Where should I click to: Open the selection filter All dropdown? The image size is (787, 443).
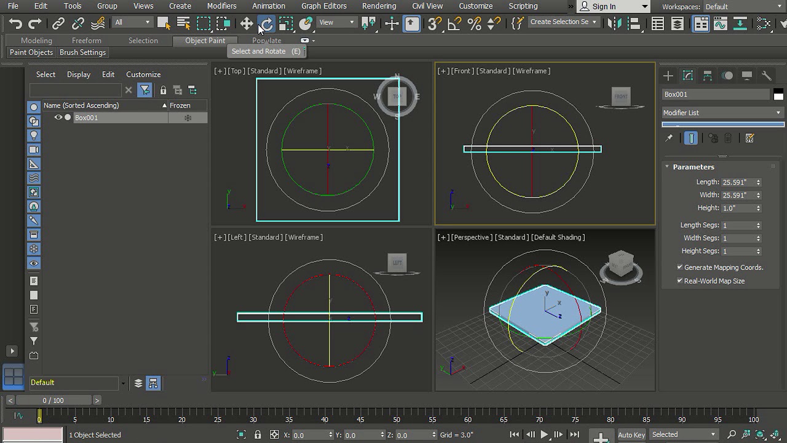point(132,22)
